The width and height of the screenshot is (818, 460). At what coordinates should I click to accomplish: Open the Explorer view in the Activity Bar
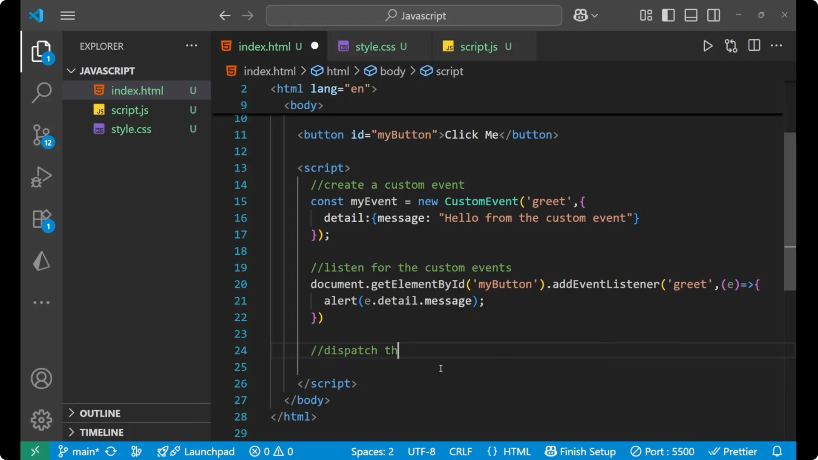click(x=41, y=51)
